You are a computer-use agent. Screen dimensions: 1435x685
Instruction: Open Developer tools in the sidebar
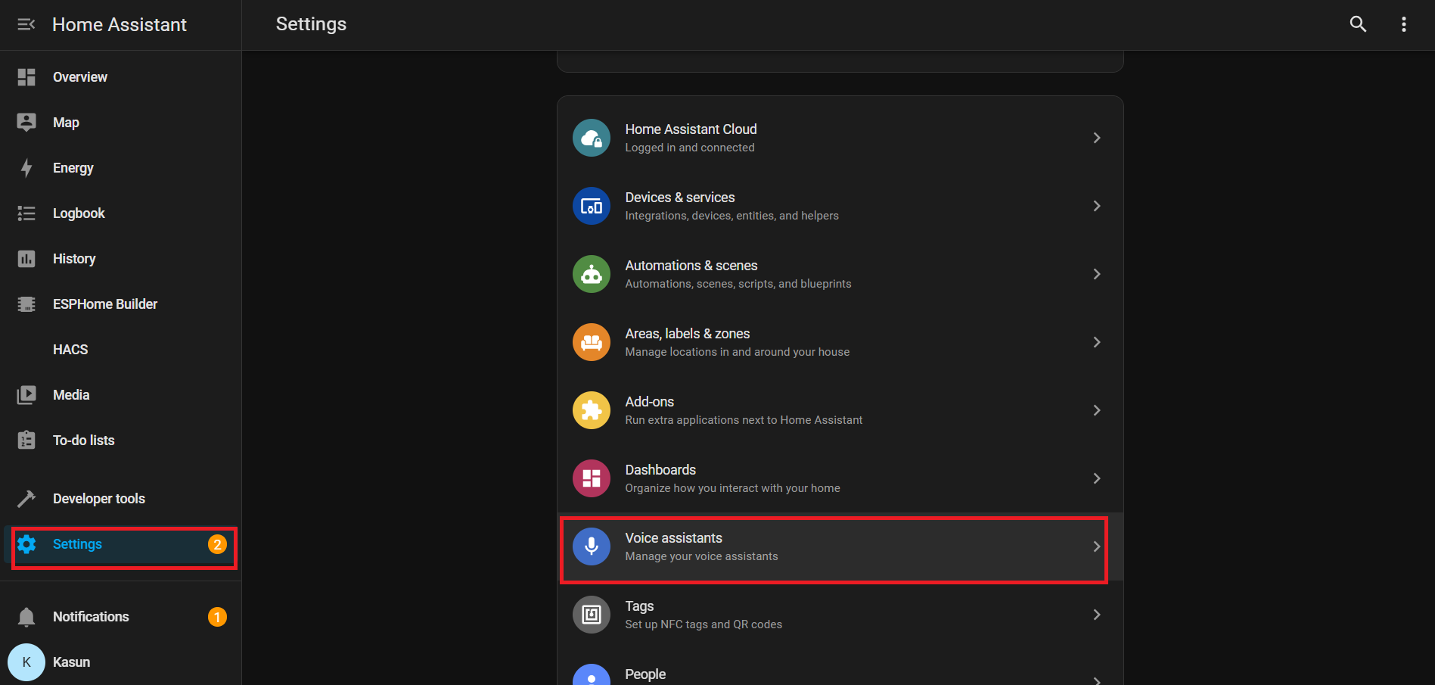click(x=121, y=499)
